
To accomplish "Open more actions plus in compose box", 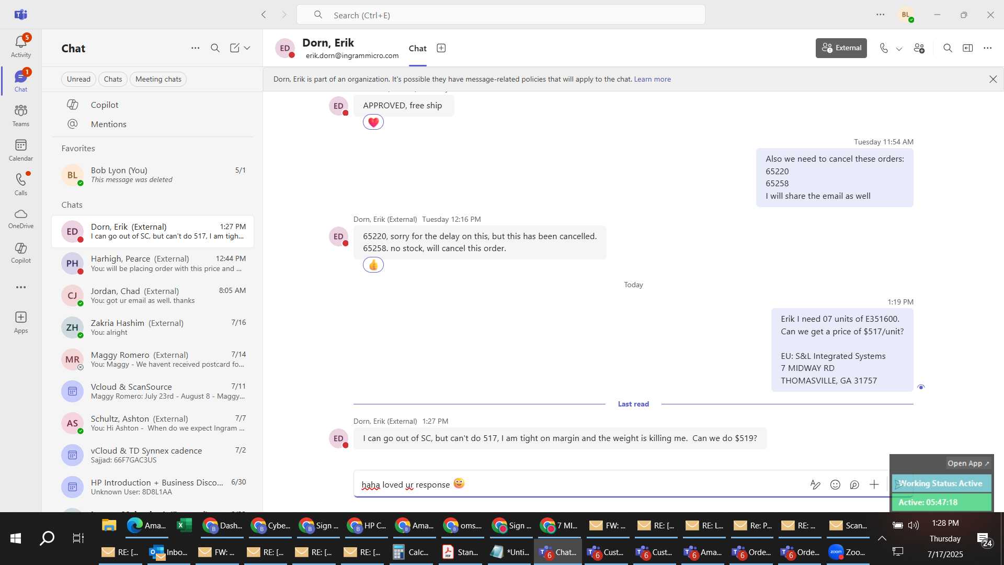I will [x=874, y=484].
